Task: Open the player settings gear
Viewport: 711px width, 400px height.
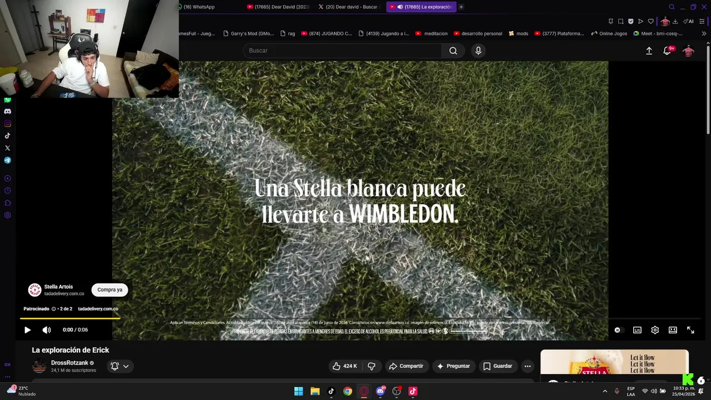Action: [655, 330]
